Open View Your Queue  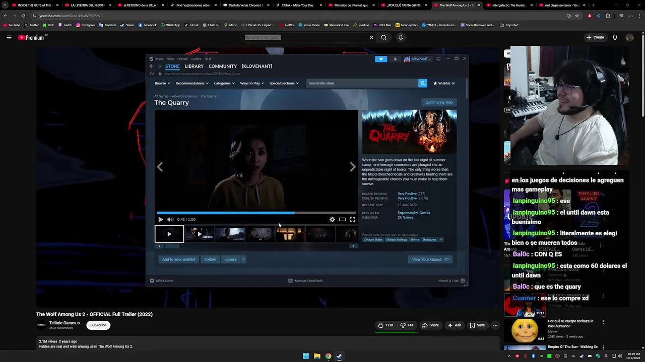click(430, 259)
